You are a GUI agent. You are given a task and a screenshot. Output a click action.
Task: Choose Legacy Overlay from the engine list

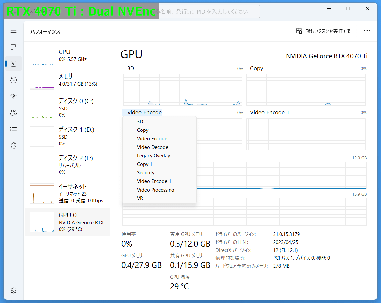tap(159, 156)
